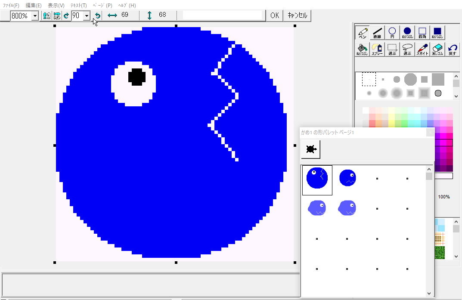Choose the largest square brush tip

(x=438, y=79)
